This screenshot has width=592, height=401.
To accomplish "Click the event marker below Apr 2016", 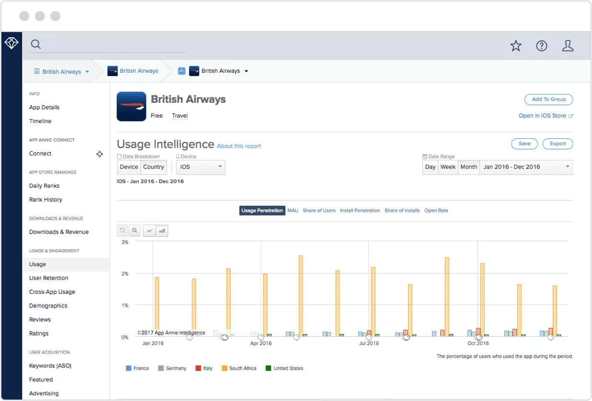I will pos(261,338).
